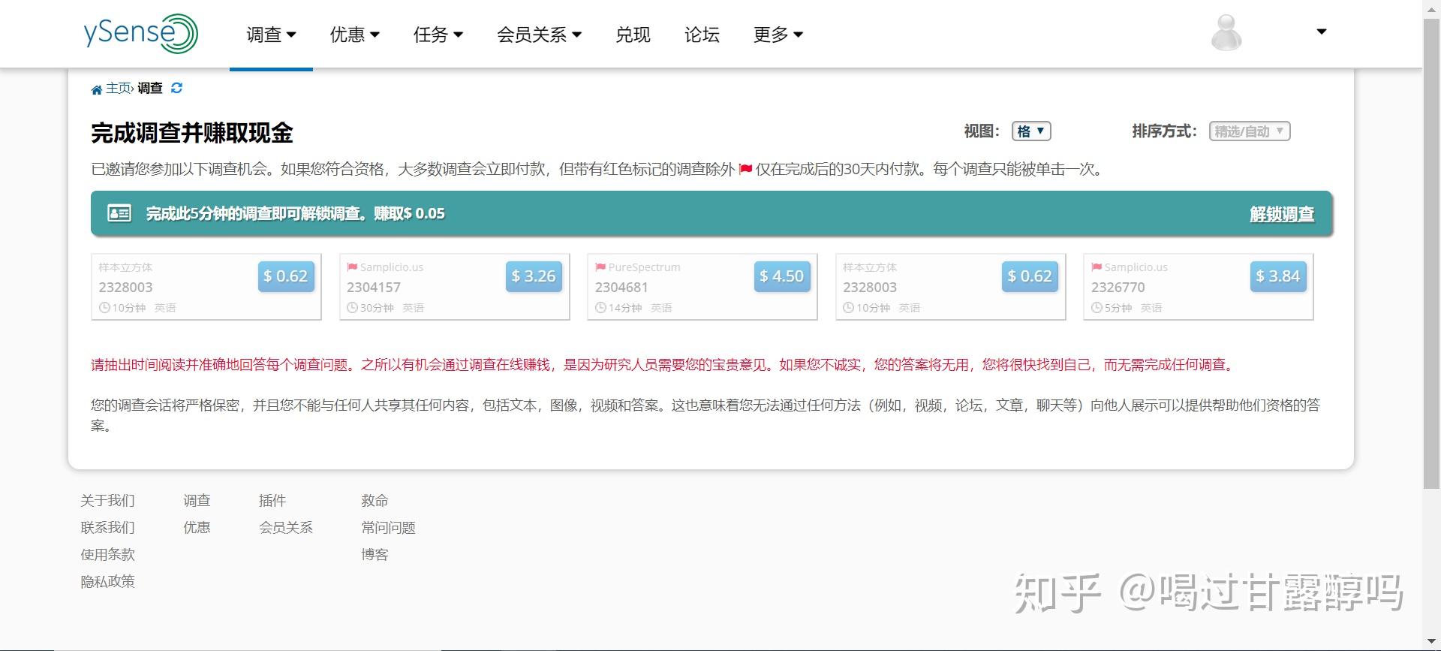Open 关于我们 footer link
This screenshot has width=1441, height=651.
click(107, 501)
